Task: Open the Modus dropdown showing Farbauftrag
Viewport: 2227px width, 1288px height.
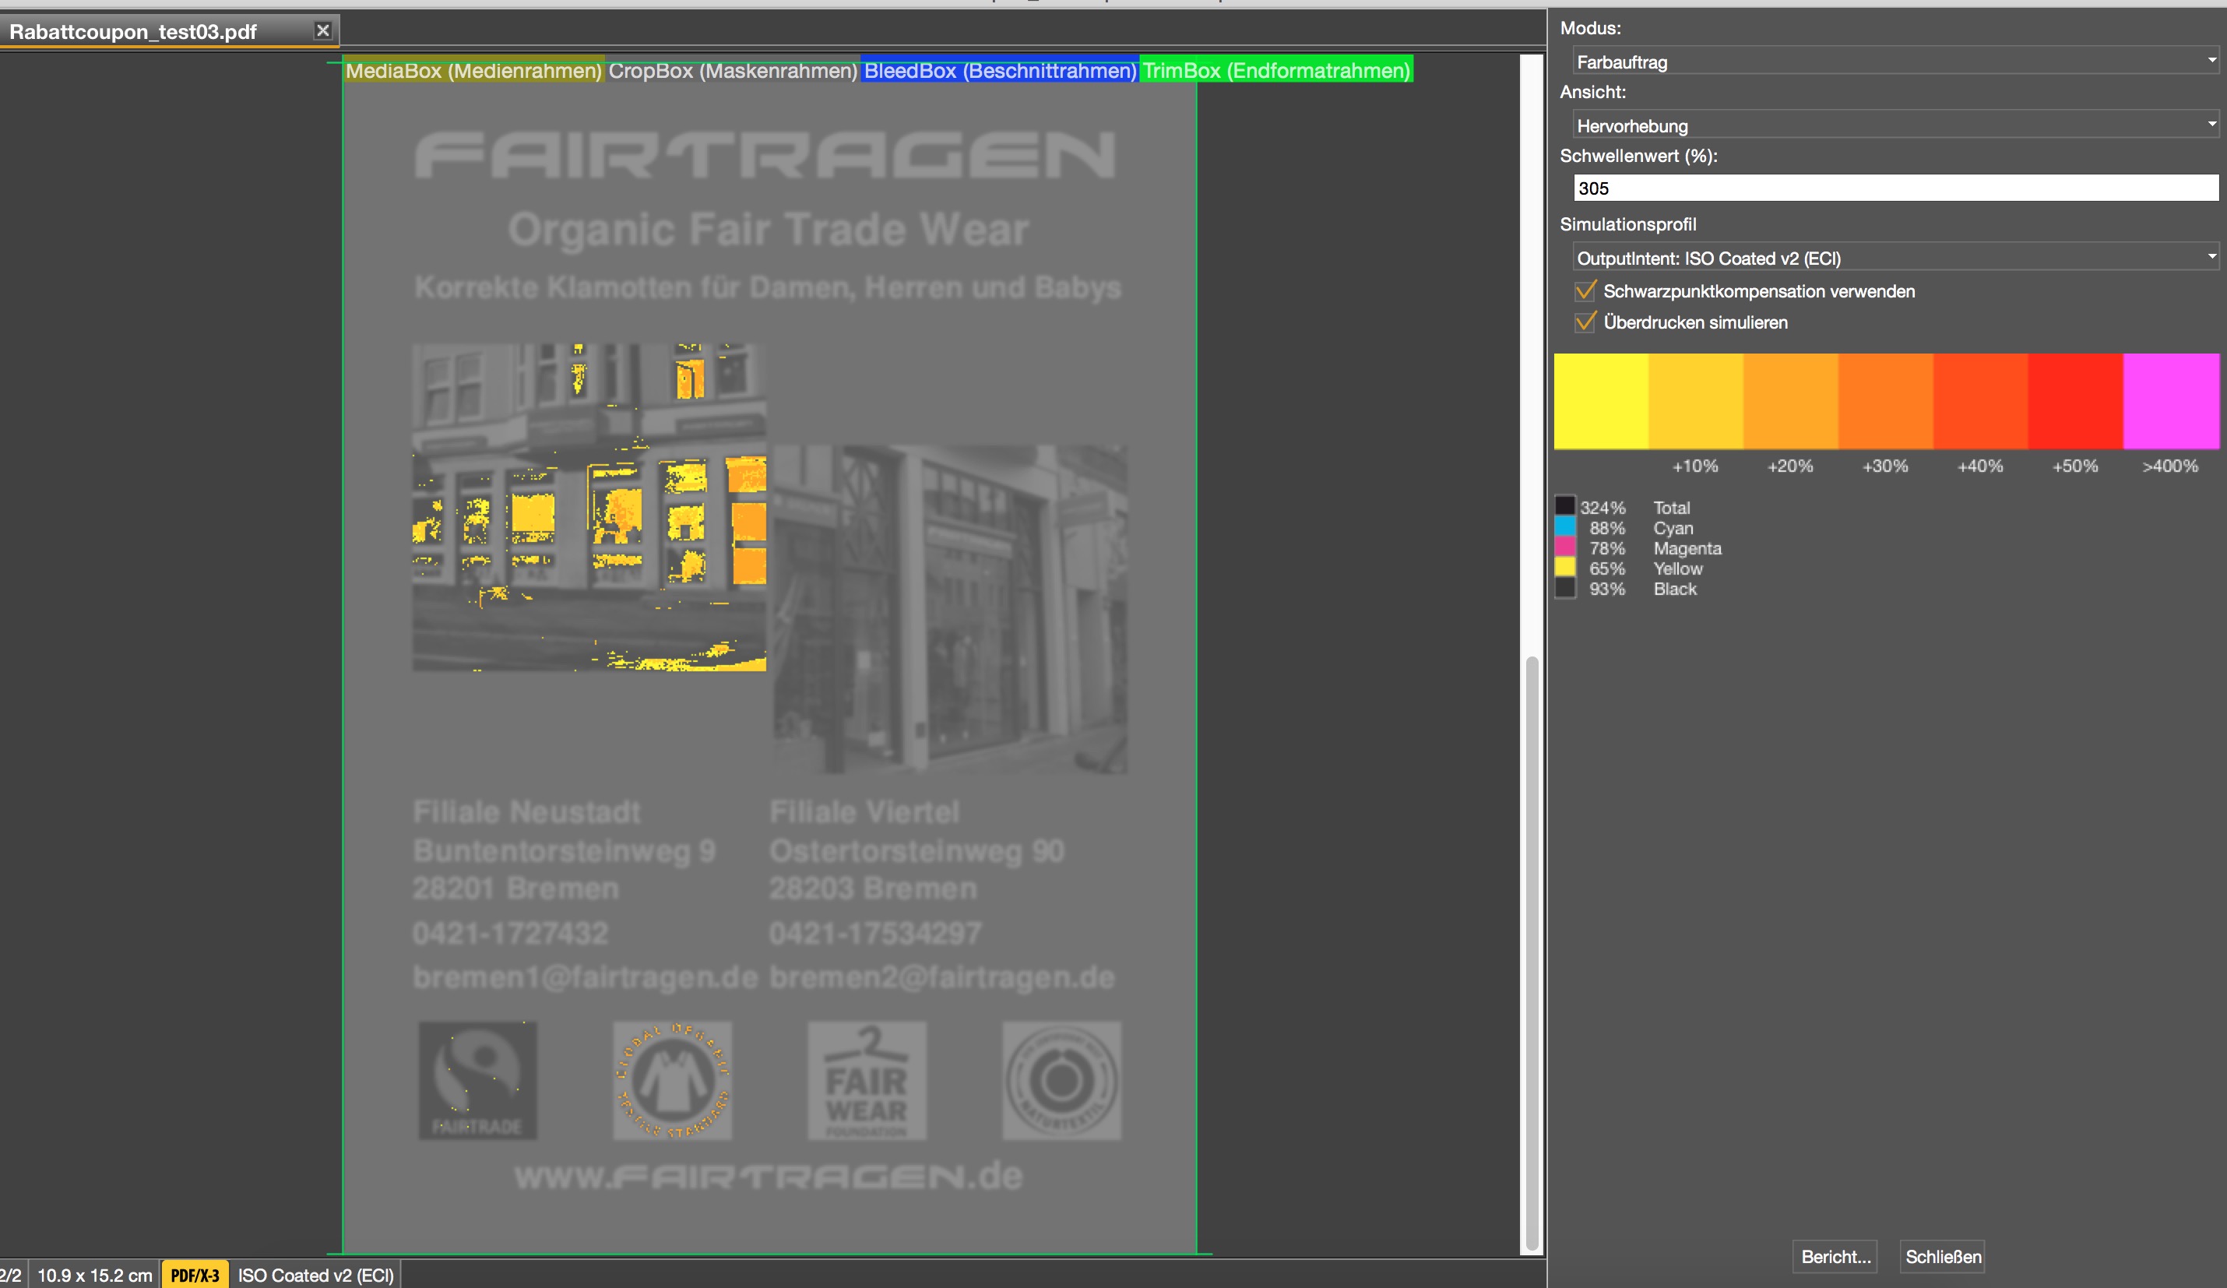Action: click(1894, 61)
